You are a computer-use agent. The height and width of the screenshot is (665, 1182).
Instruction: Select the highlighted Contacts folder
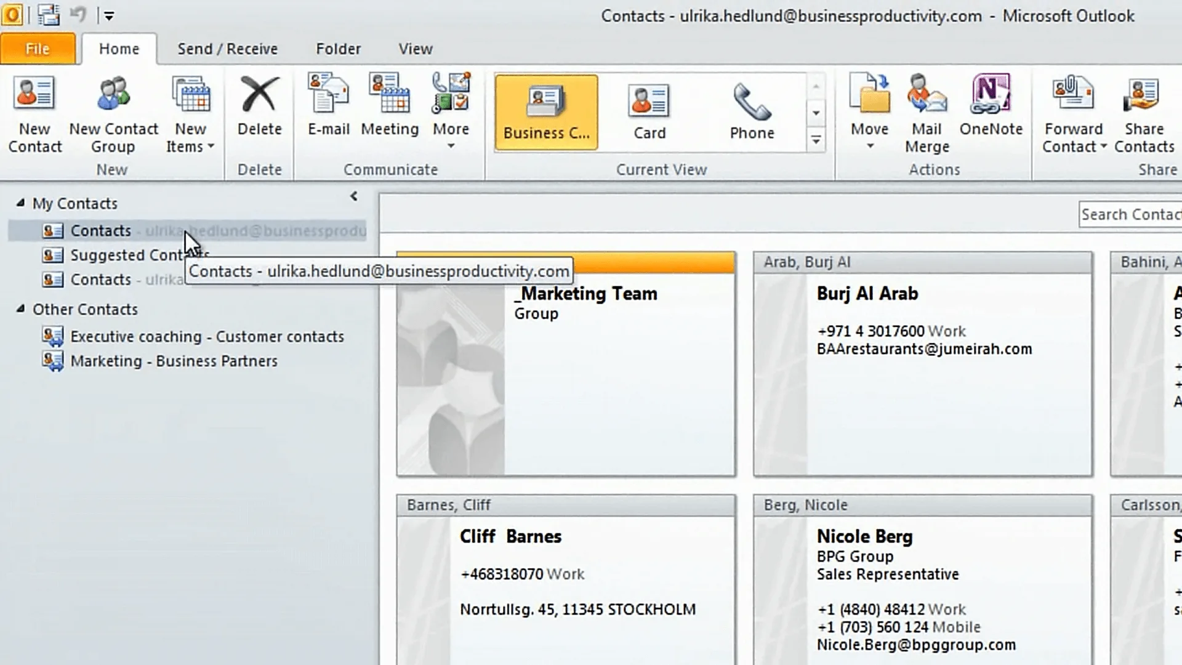point(187,230)
